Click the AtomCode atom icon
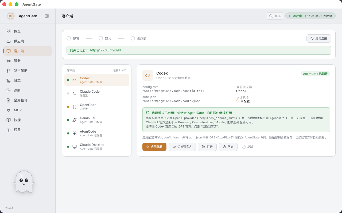This screenshot has height=213, width=342. click(x=75, y=133)
